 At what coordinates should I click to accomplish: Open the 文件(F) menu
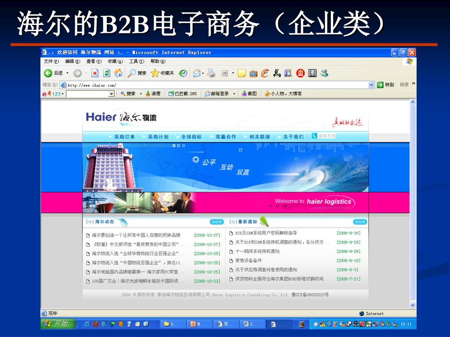[51, 61]
